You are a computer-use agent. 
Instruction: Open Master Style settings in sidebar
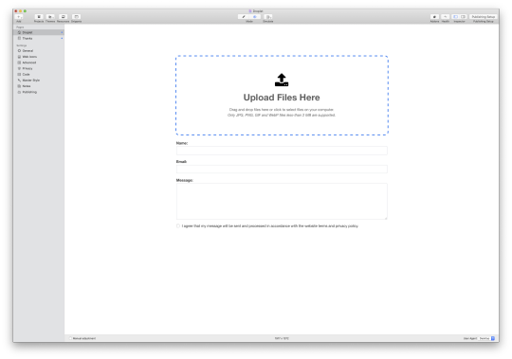tap(39, 81)
